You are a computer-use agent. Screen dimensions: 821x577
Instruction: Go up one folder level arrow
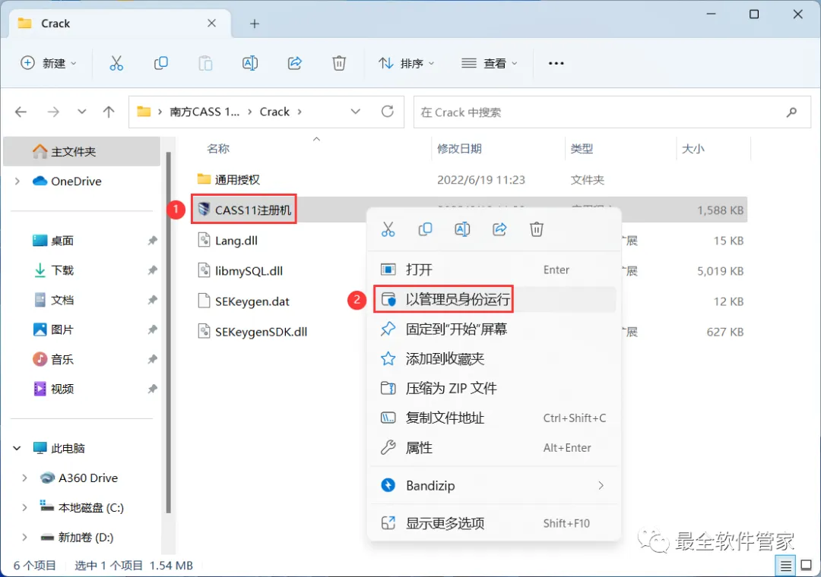(109, 112)
